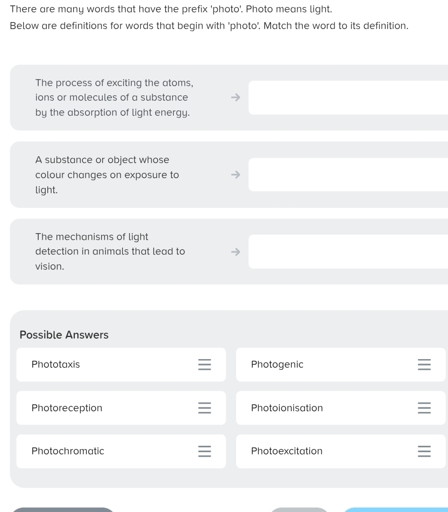Select the Photochromatic answer label
Screen dimensions: 448x512
68,451
